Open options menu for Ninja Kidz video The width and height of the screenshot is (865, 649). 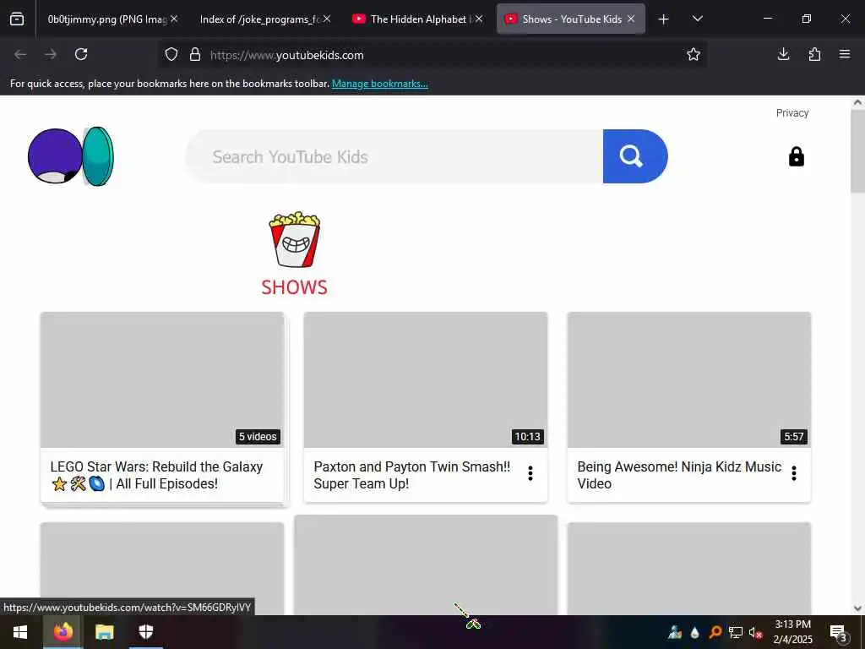pos(794,473)
